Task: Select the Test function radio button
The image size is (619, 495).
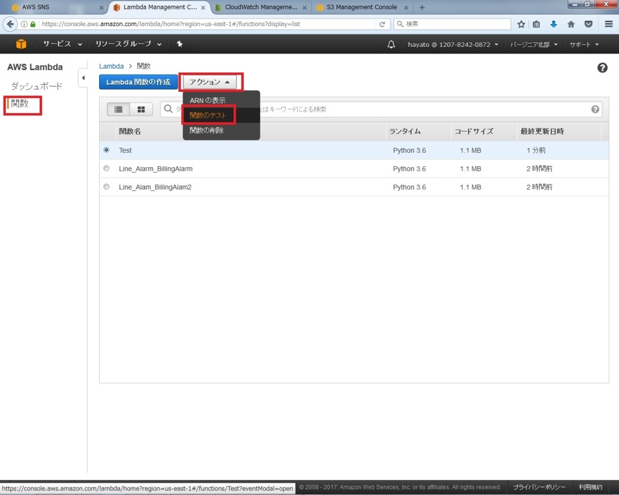Action: (x=106, y=150)
